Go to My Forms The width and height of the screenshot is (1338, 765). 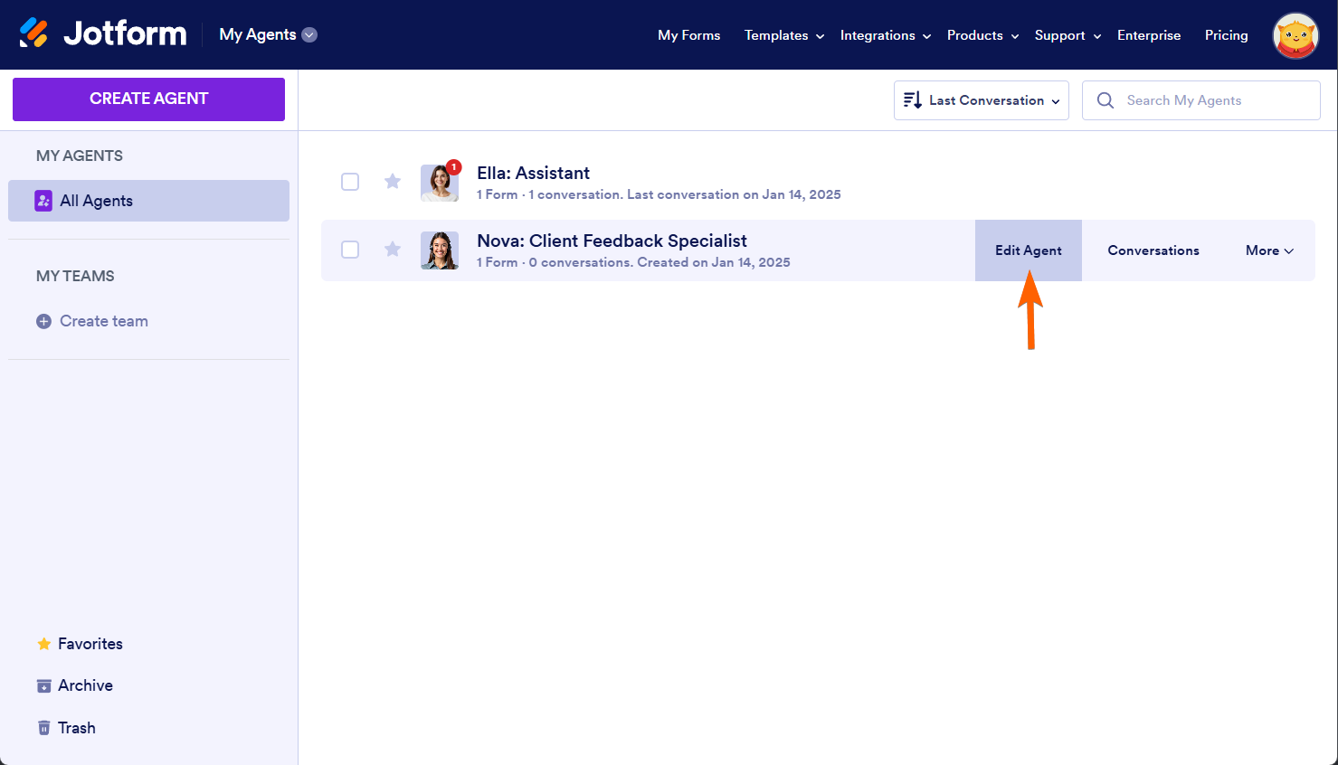[689, 35]
